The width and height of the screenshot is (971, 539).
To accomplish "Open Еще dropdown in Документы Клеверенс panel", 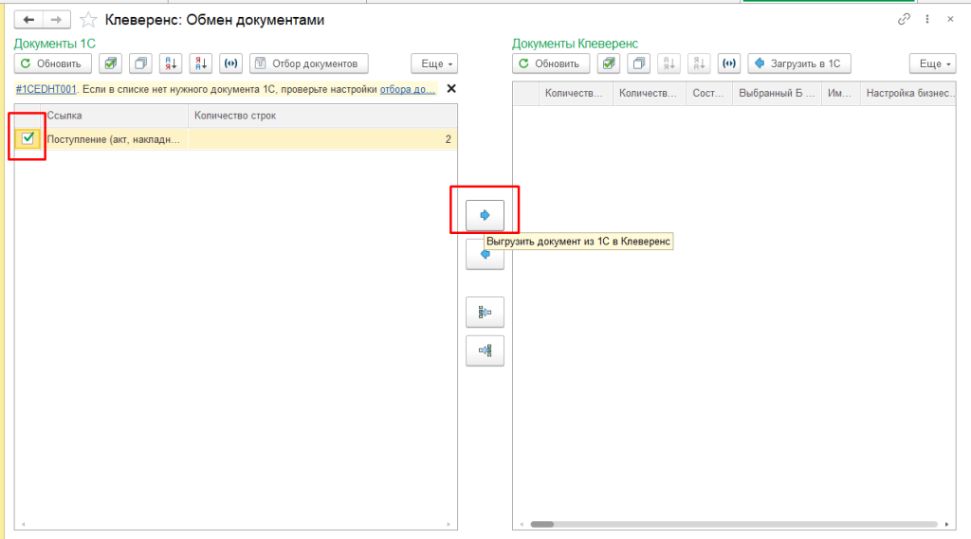I will (932, 63).
